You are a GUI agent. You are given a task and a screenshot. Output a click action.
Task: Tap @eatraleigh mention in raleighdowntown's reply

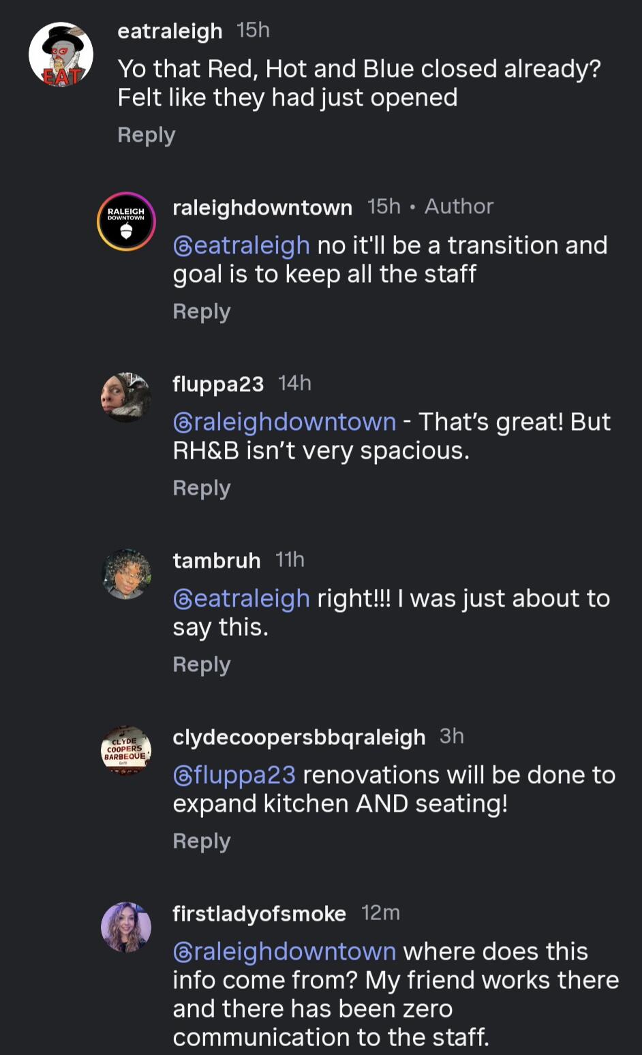click(x=241, y=245)
